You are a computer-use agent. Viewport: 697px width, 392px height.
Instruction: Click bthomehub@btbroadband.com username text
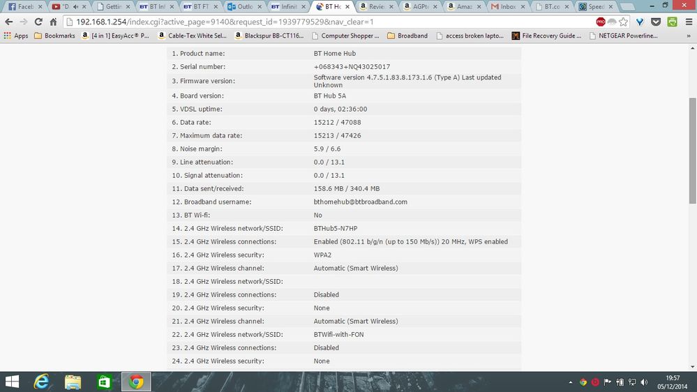pos(361,202)
